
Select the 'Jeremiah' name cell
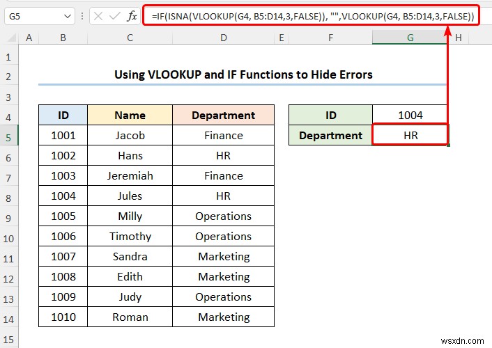pos(130,175)
